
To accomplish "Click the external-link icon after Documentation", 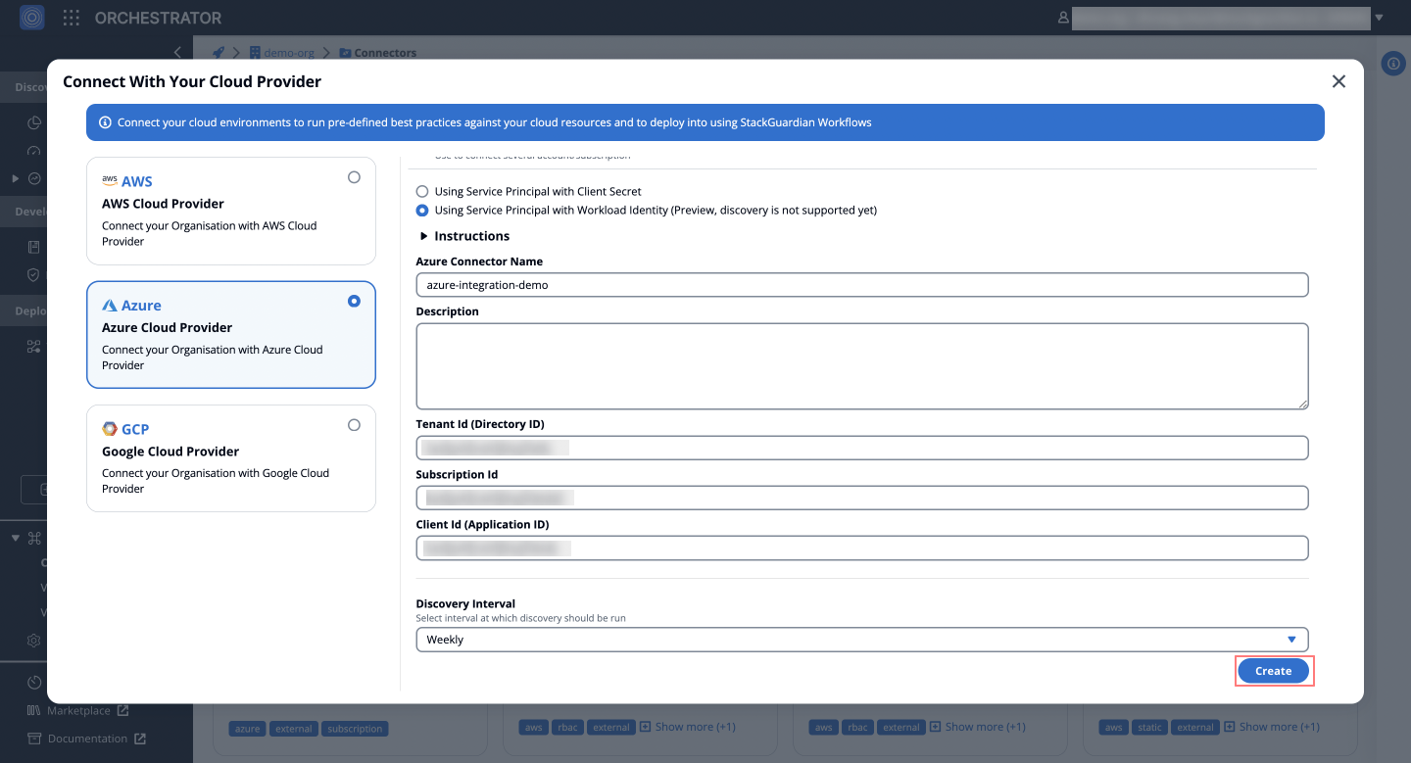I will (140, 739).
